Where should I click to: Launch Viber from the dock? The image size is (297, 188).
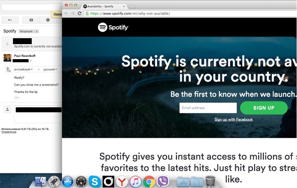163,181
